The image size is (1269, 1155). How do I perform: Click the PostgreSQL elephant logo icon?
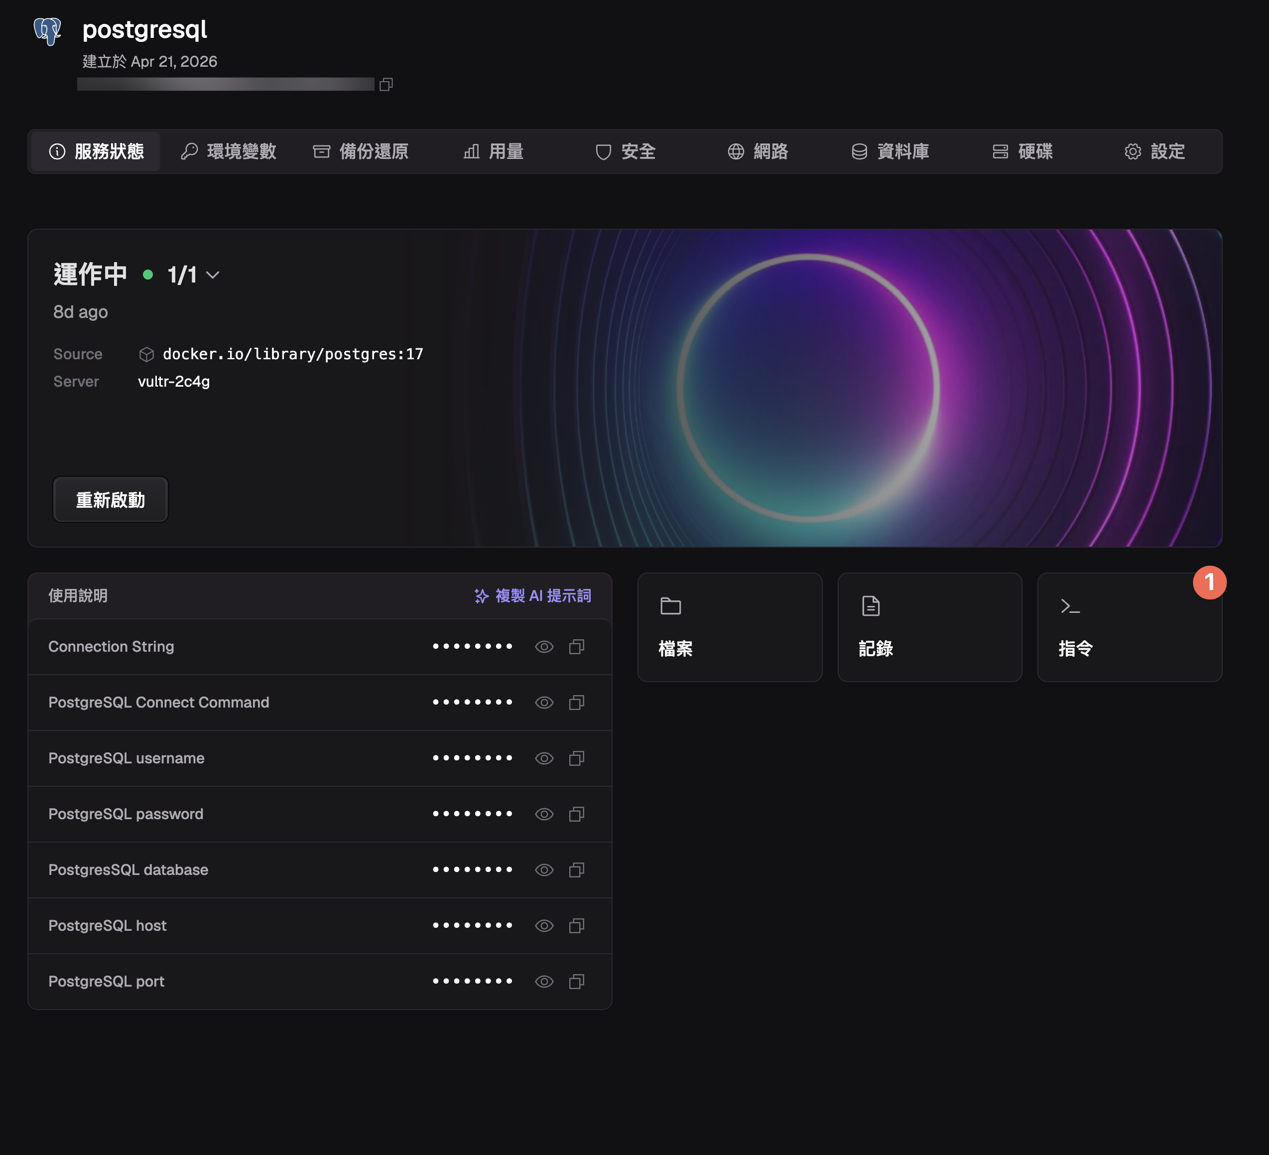coord(47,31)
